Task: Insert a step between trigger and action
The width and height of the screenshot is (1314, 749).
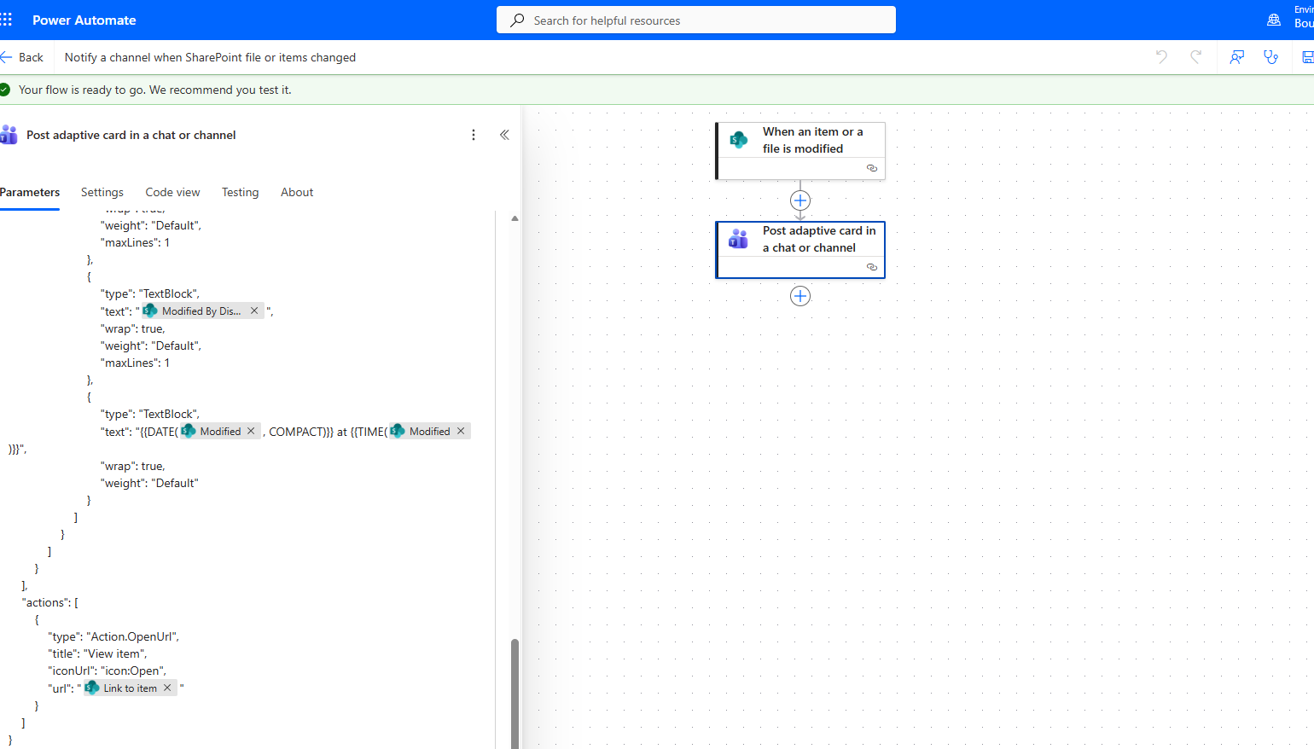Action: [800, 200]
